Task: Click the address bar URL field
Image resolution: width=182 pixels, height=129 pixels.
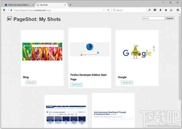Action: coord(58,10)
